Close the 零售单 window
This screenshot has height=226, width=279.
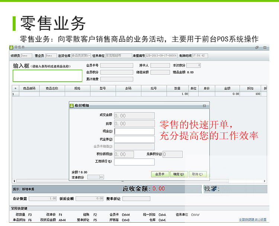tap(265, 48)
